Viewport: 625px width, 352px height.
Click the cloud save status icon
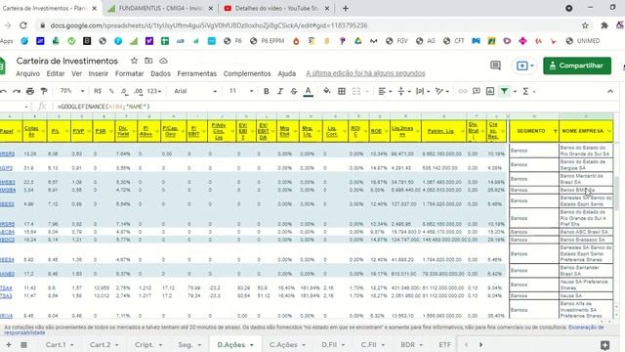pyautogui.click(x=163, y=61)
